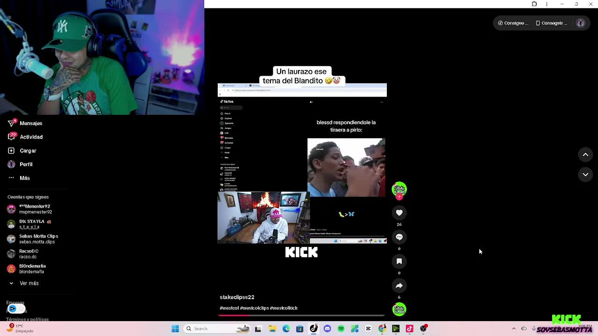
Task: Expand Ver más followed accounts
Action: coord(24,283)
